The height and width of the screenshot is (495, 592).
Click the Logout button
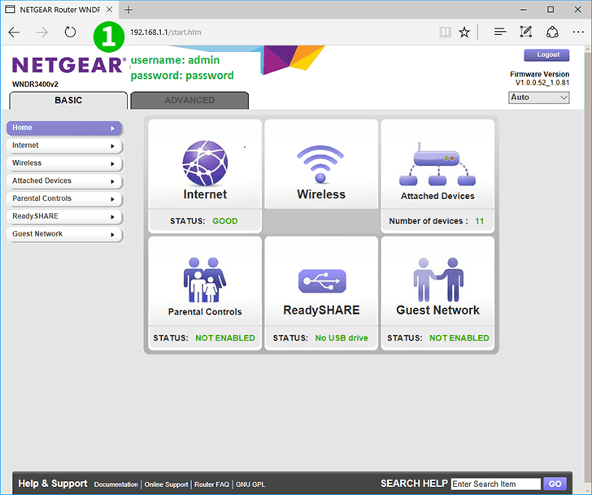546,55
